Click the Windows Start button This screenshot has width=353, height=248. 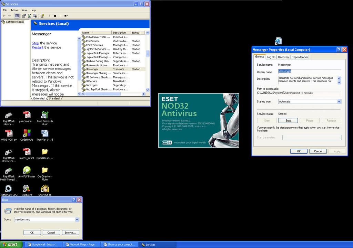(11, 245)
